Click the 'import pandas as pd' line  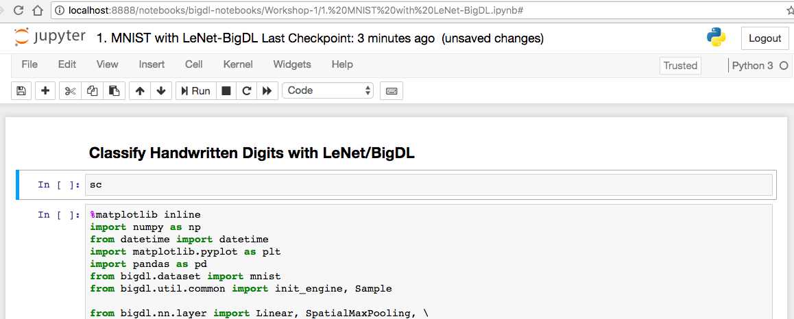click(148, 264)
